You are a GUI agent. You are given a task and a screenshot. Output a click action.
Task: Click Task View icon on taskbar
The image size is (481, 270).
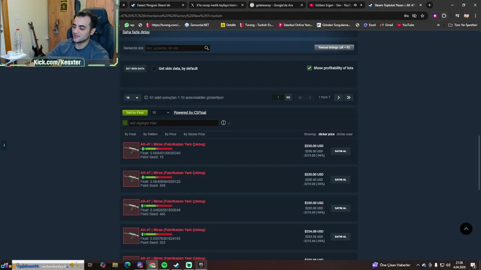pos(90,265)
